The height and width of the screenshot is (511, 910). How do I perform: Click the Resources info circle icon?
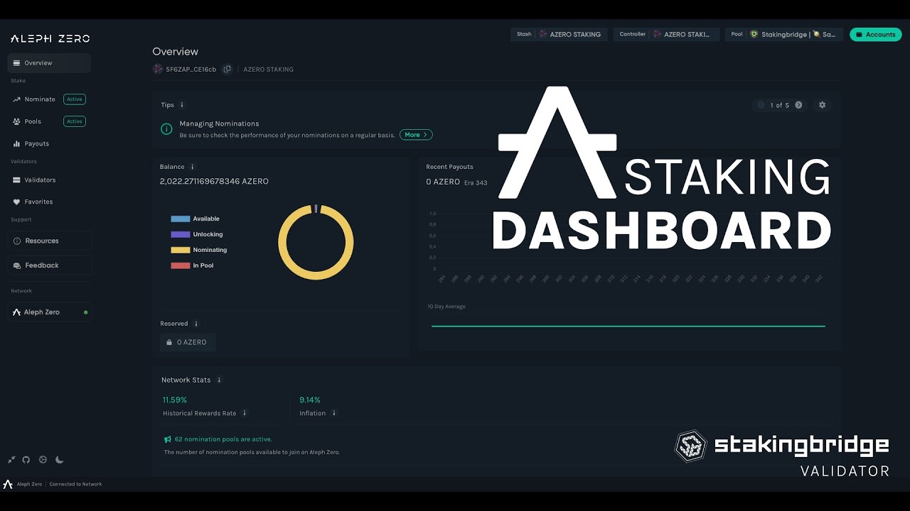[17, 241]
